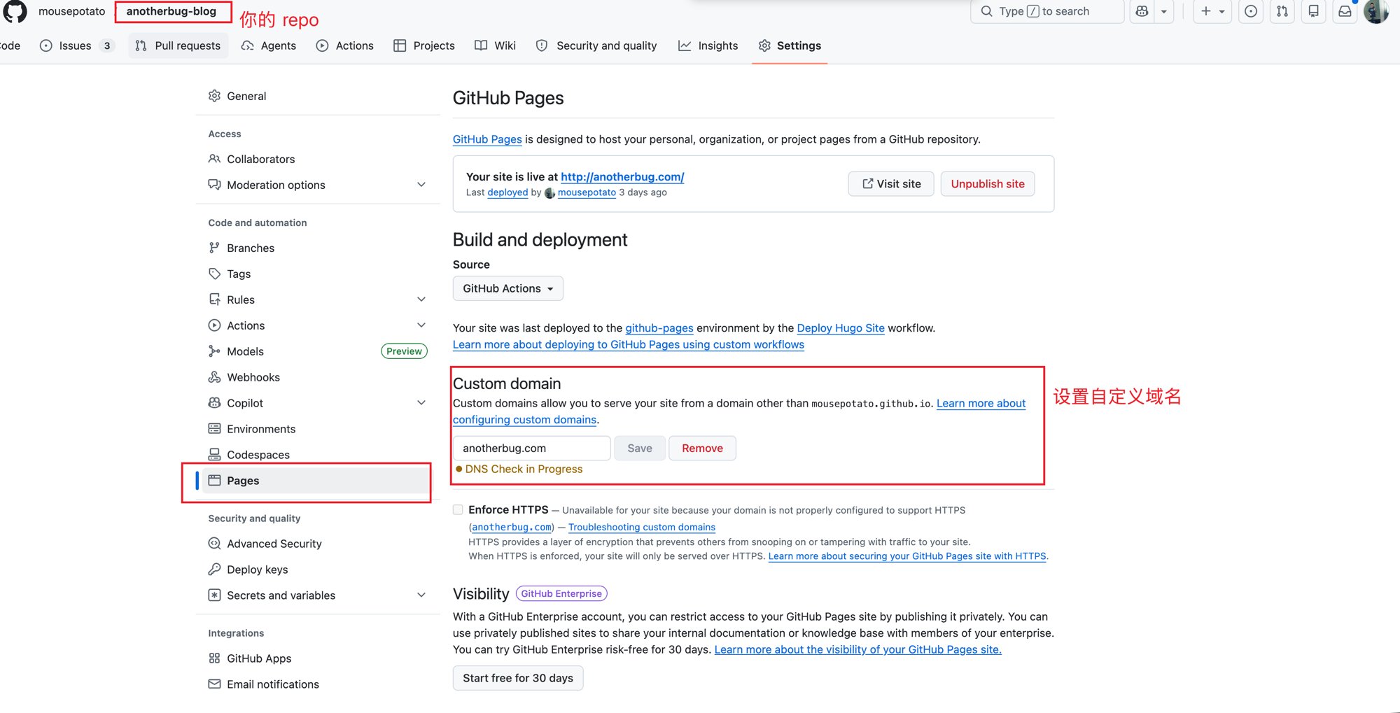Focus the 'Type / to search' box
The width and height of the screenshot is (1400, 713).
pos(1047,11)
